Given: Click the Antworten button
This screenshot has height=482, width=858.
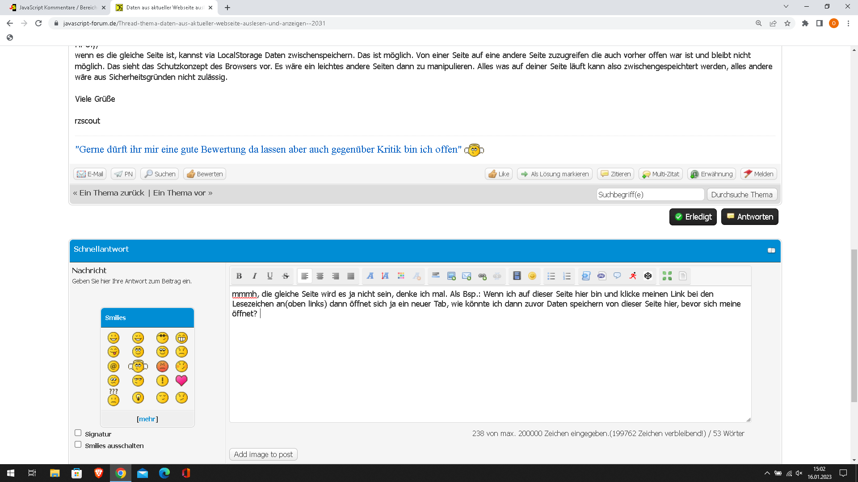Looking at the screenshot, I should [750, 217].
